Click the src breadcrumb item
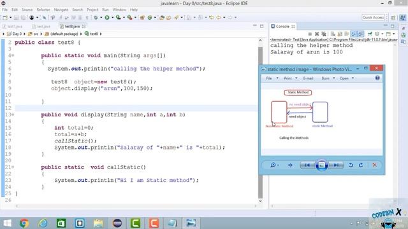408x229 pixels. click(33, 34)
